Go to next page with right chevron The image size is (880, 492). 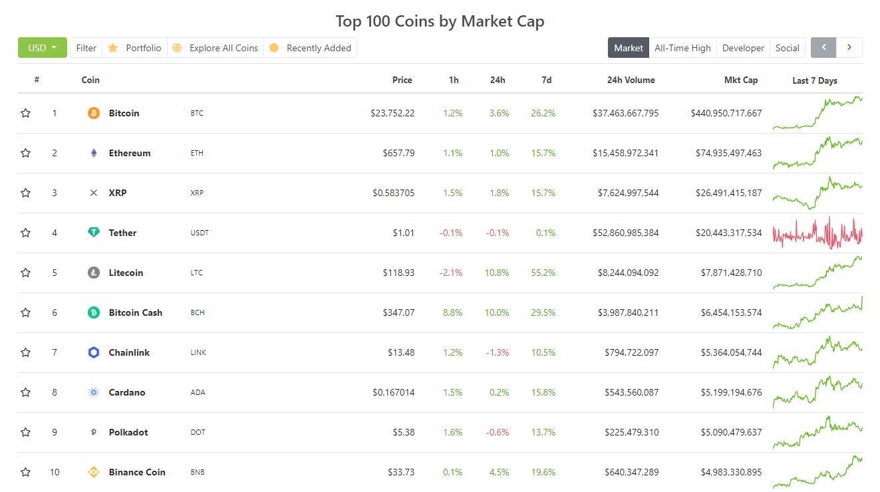tap(849, 48)
